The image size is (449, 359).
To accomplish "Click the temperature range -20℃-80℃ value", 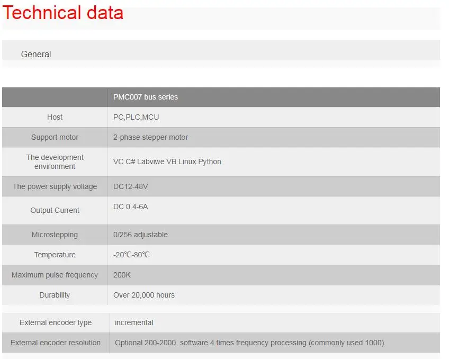I will coord(131,255).
